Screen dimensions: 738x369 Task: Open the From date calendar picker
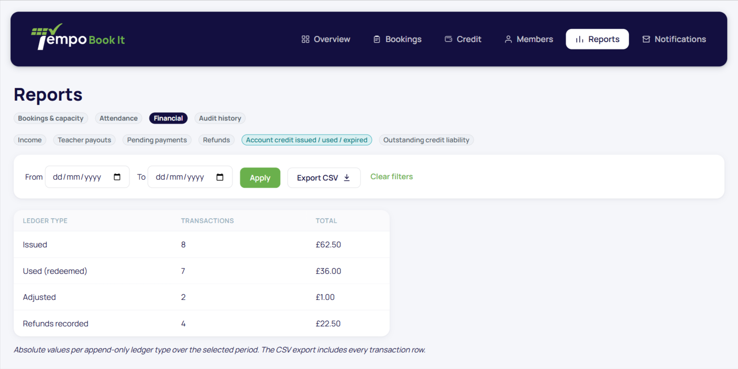tap(117, 177)
